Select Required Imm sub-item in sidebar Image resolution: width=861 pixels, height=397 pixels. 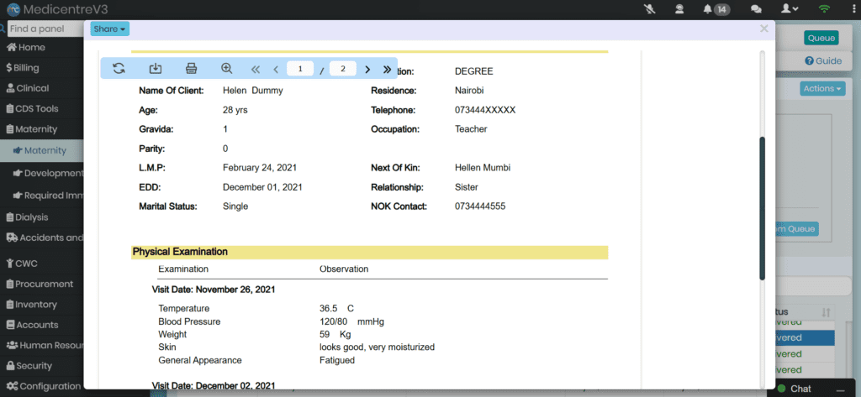[47, 195]
